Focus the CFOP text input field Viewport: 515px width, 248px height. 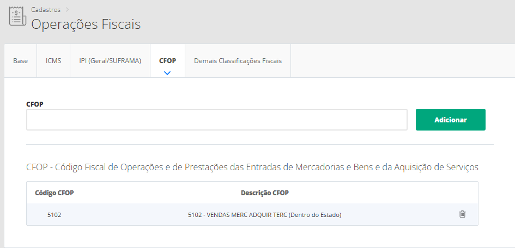coord(217,120)
